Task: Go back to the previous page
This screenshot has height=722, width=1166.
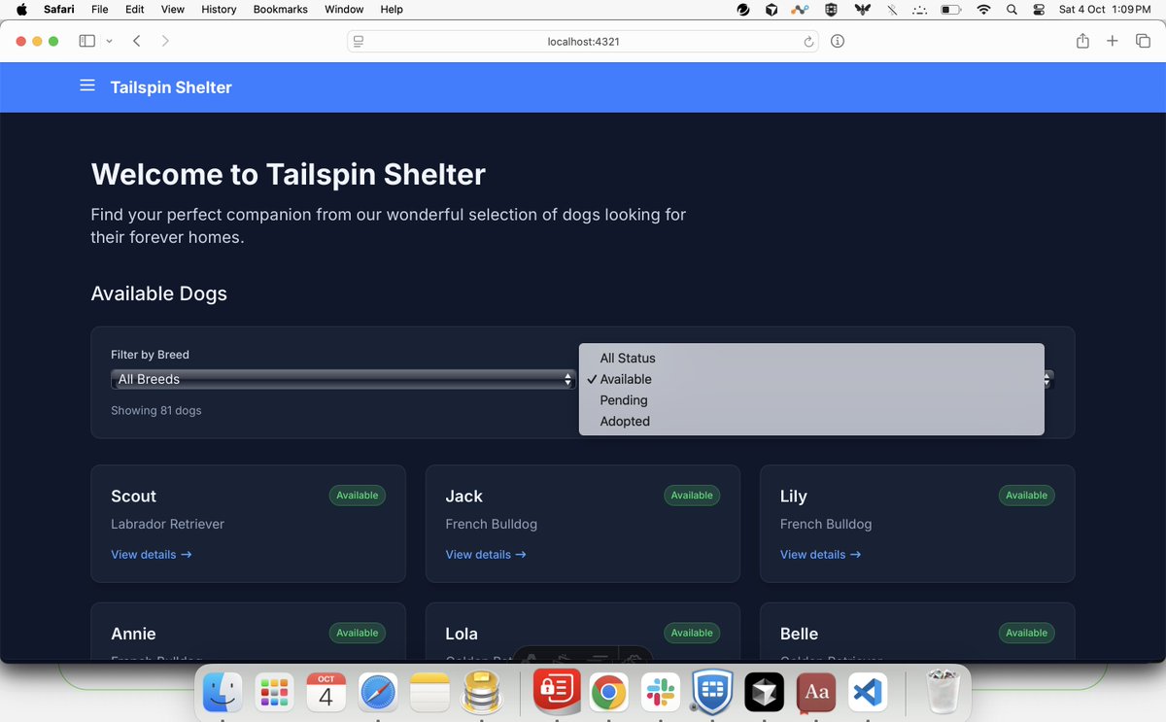Action: click(137, 41)
